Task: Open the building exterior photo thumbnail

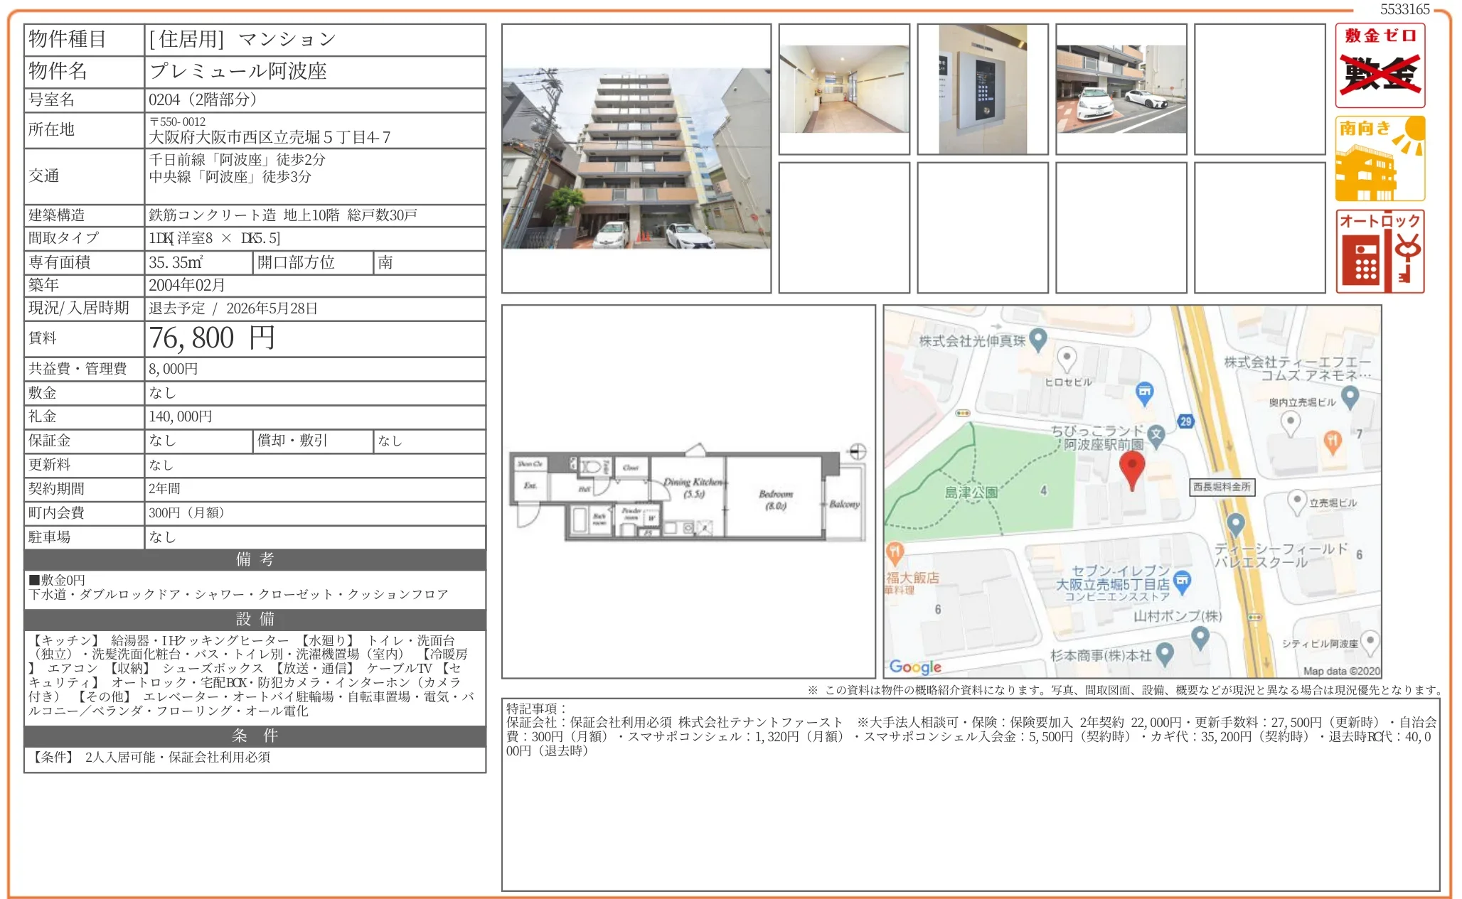Action: pos(635,156)
